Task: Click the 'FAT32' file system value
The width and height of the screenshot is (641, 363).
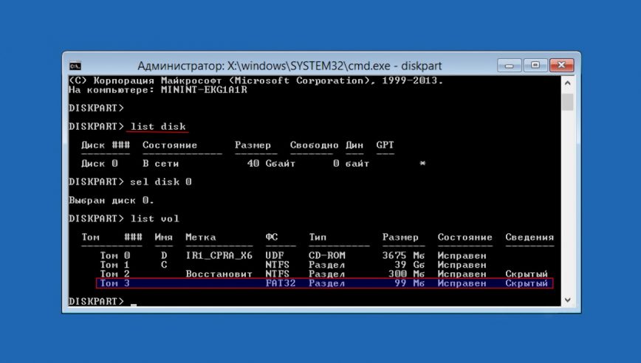Action: 281,283
